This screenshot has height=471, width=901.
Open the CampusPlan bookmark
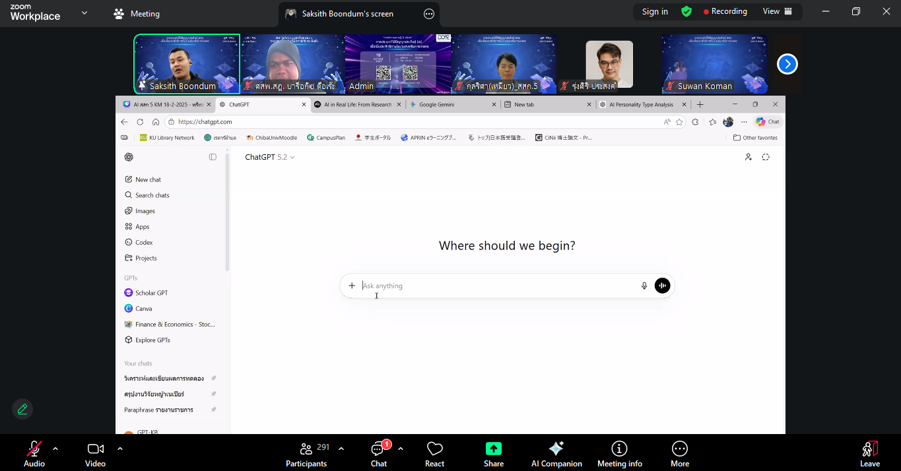326,138
